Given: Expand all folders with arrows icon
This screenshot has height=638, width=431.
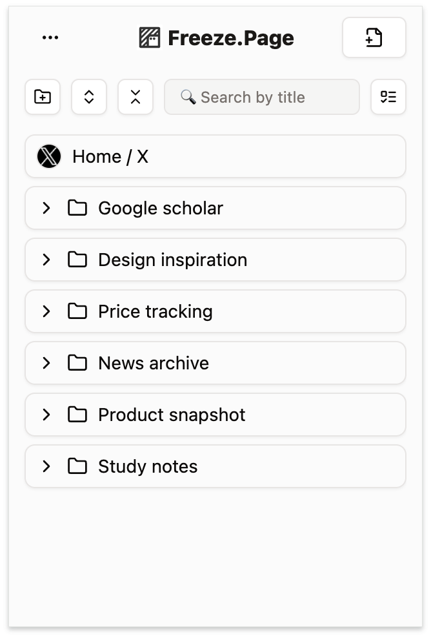Looking at the screenshot, I should (x=89, y=97).
